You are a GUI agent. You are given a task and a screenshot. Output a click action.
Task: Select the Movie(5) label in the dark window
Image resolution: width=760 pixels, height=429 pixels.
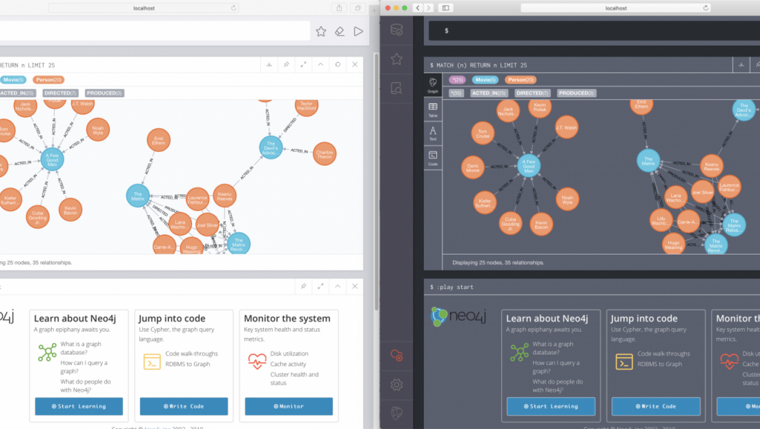pyautogui.click(x=485, y=80)
